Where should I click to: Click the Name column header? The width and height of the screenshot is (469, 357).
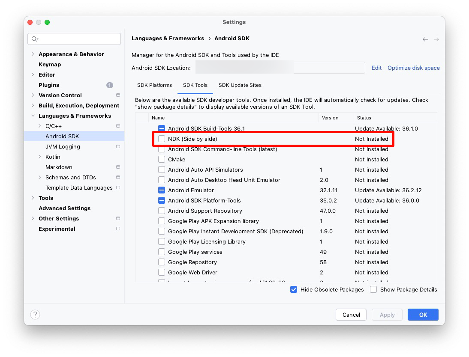[233, 118]
